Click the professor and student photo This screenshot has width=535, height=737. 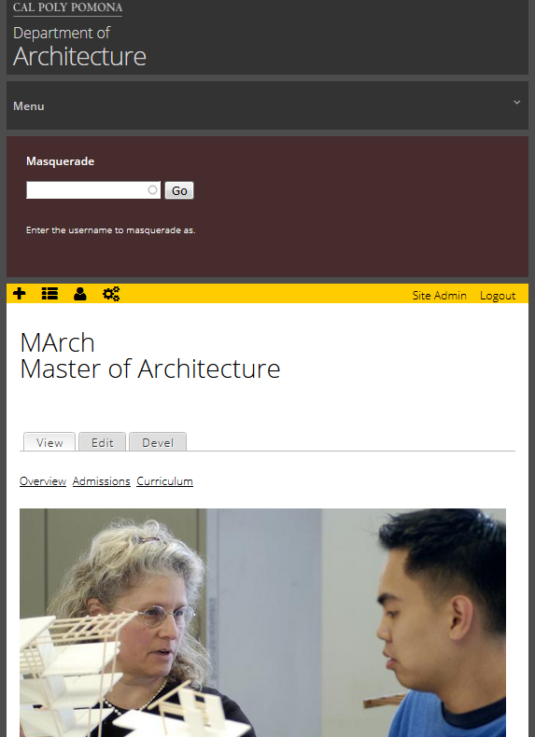(x=262, y=623)
